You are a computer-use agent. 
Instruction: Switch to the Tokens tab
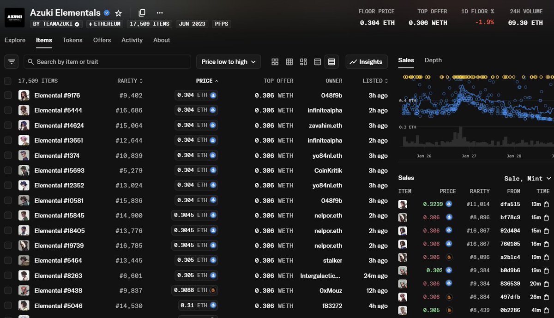[x=72, y=40]
